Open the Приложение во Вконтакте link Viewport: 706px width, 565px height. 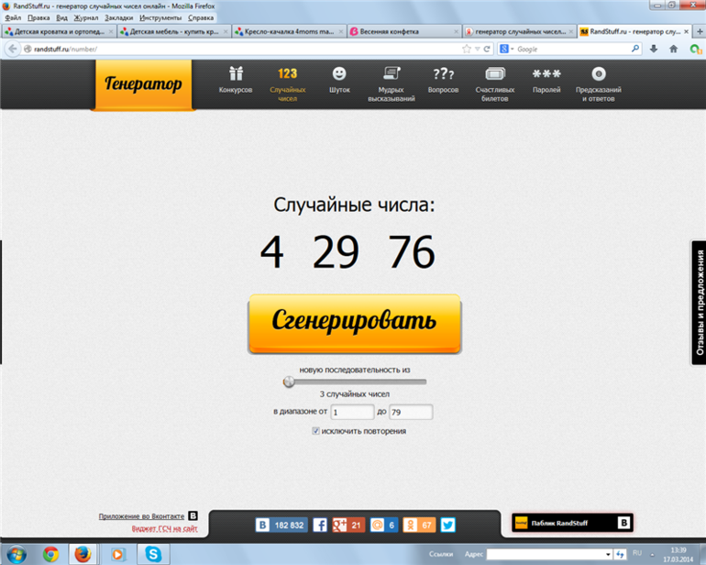(141, 516)
